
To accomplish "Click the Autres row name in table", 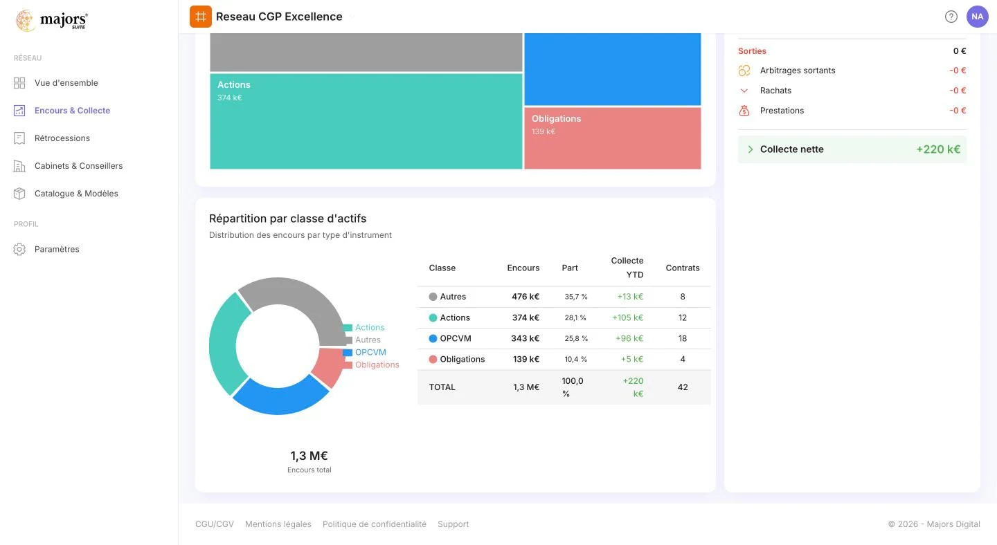I will click(x=453, y=297).
